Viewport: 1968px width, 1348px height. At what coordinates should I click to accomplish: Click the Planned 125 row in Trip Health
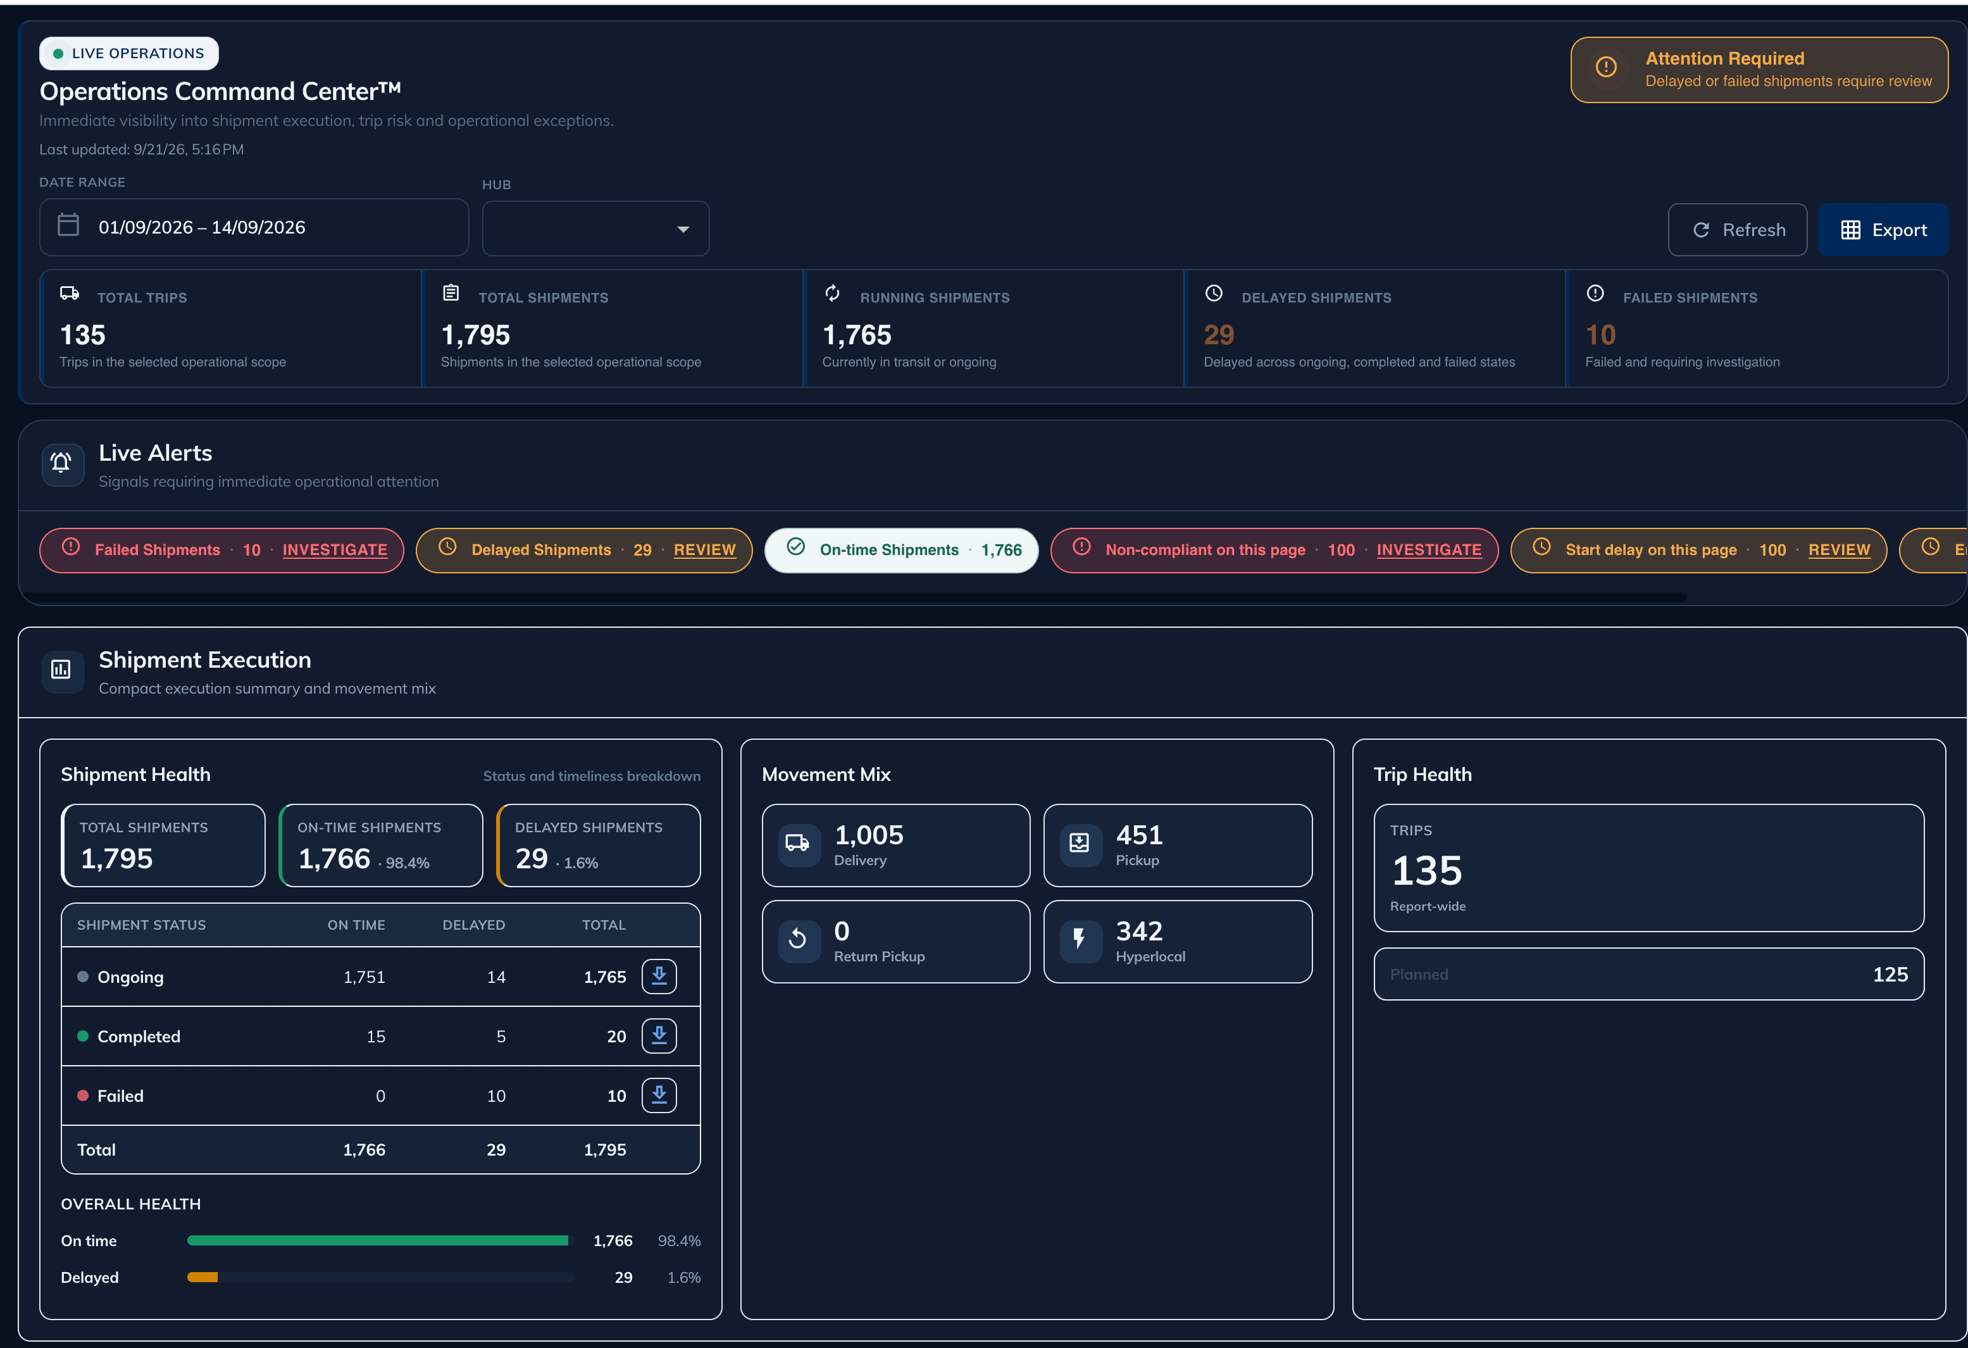tap(1648, 974)
